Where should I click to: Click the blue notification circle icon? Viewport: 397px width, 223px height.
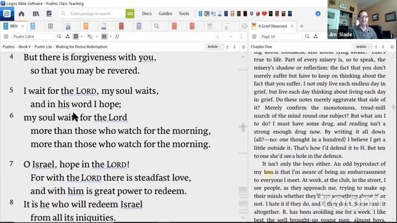318,14
